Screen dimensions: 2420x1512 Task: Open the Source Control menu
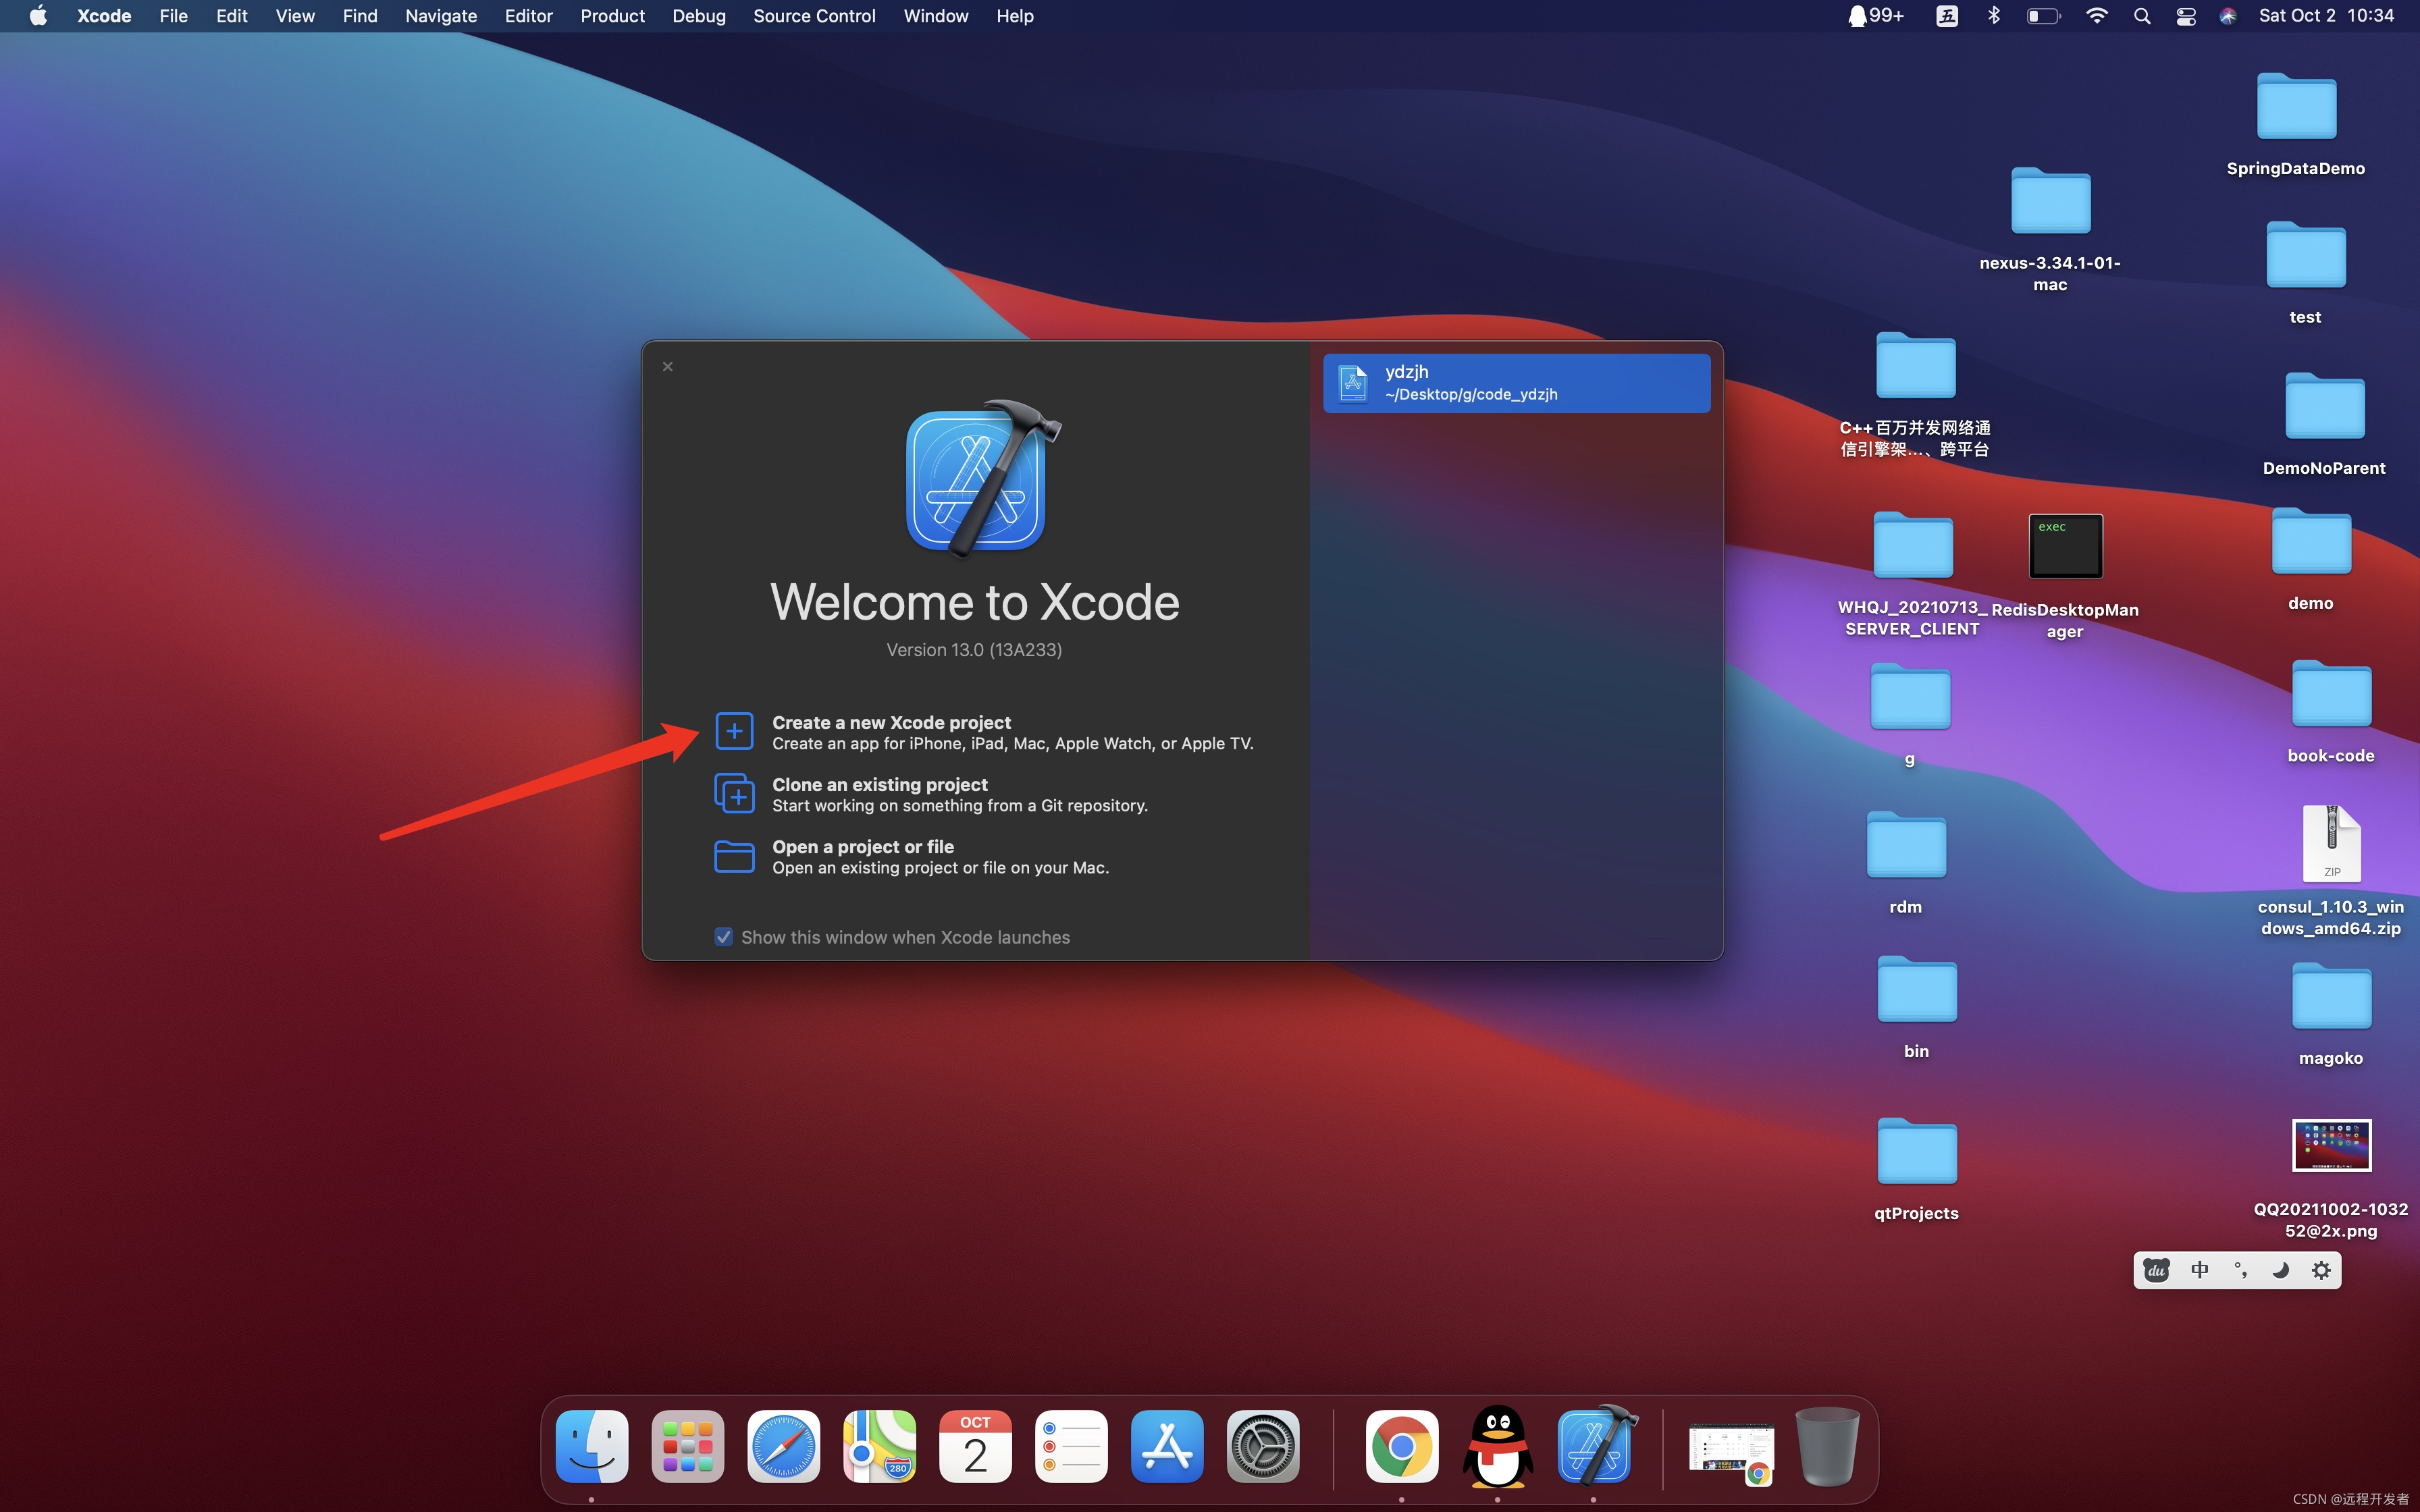coord(814,16)
